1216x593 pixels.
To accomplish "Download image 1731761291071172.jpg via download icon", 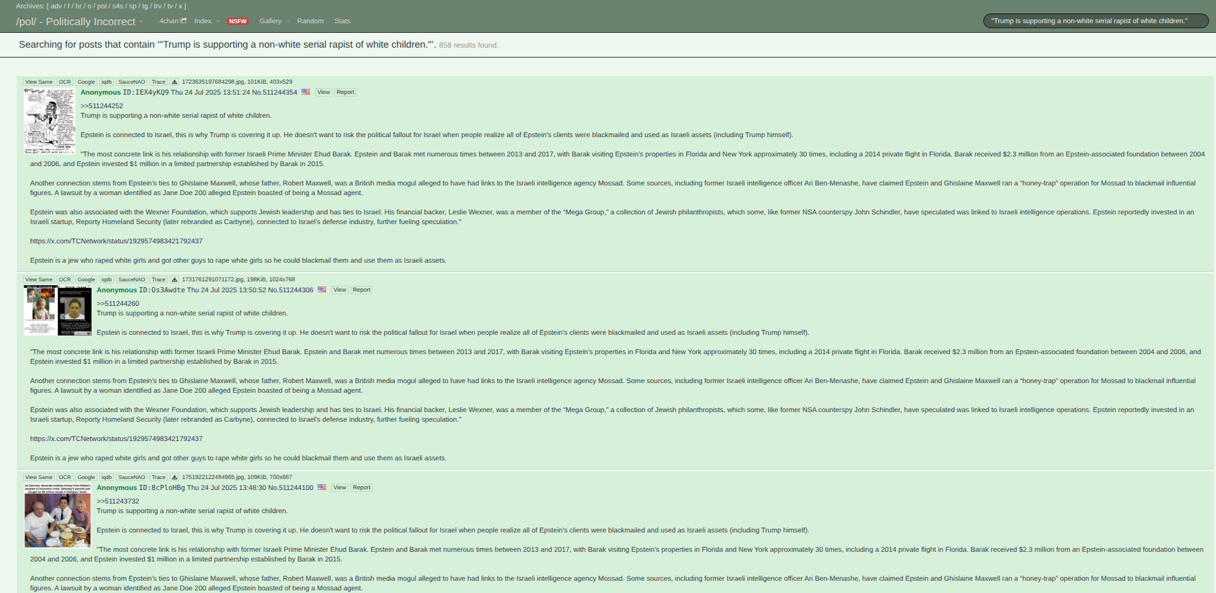I will click(x=174, y=279).
